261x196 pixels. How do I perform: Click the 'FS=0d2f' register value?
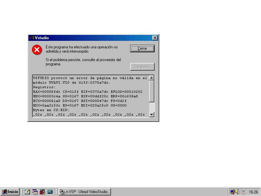(118, 101)
